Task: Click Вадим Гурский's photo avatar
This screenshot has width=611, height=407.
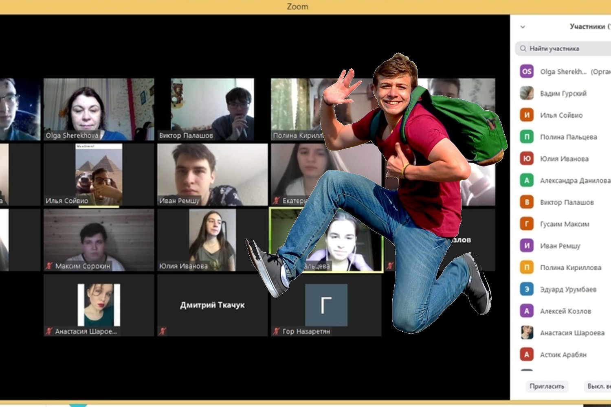Action: click(527, 93)
